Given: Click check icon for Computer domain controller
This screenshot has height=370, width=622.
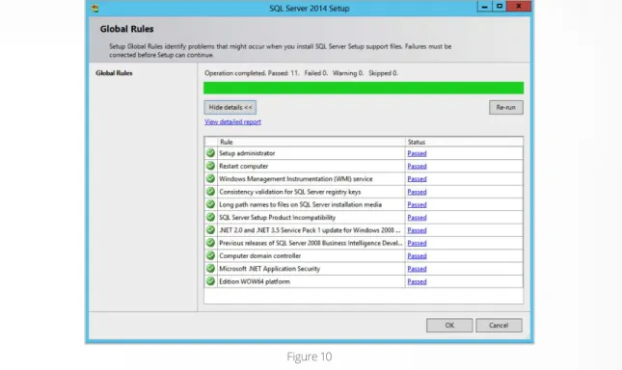Looking at the screenshot, I should 210,255.
